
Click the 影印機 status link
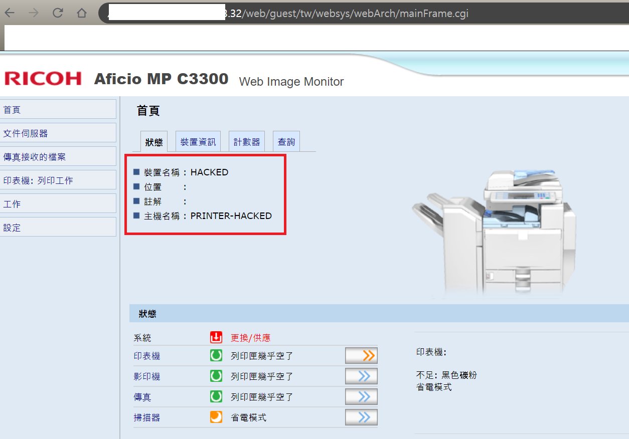click(x=147, y=376)
